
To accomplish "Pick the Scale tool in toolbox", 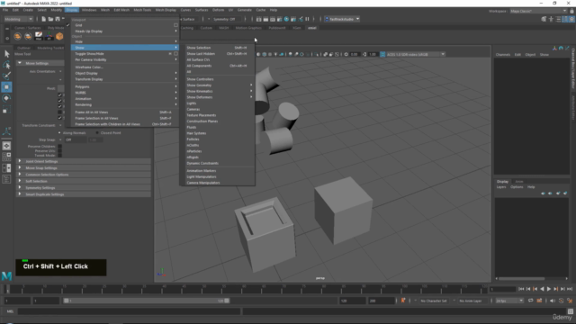I will 6,110.
